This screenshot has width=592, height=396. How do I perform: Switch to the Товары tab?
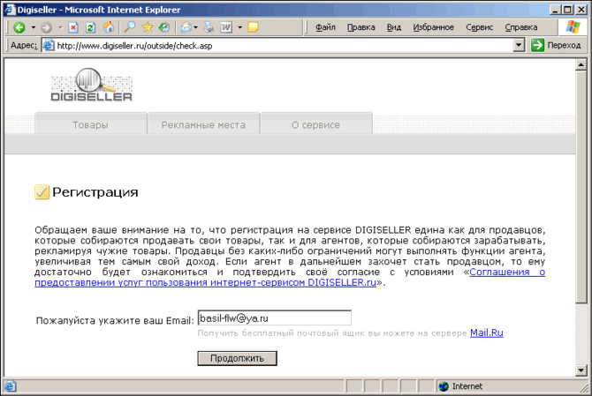click(91, 124)
